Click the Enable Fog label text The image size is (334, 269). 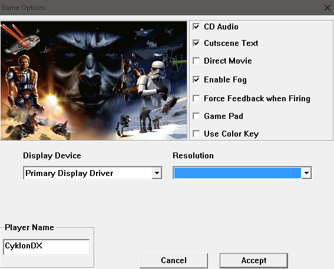pos(225,80)
